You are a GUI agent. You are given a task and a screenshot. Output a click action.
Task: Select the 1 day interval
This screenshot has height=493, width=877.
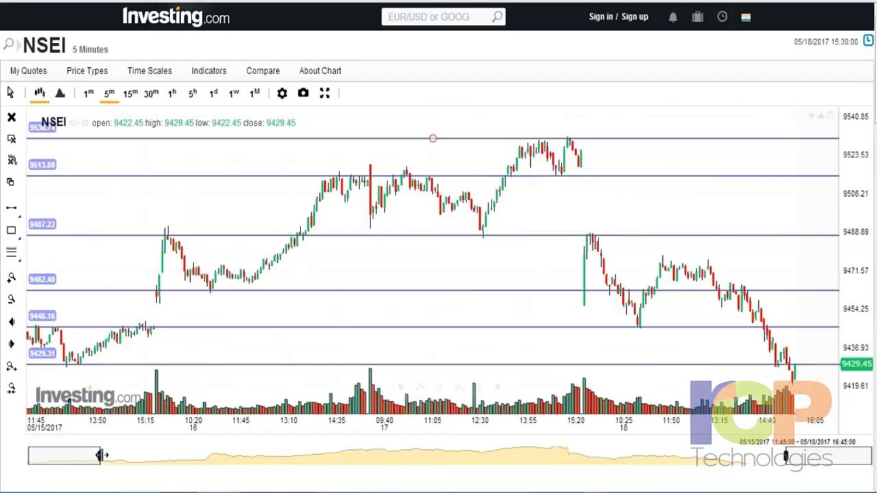[x=213, y=93]
